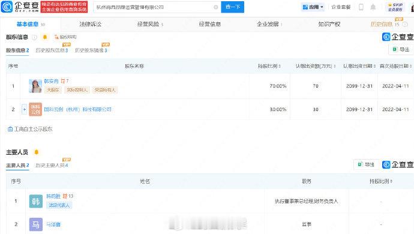This screenshot has width=414, height=234.
Task: Click the 法定代表人 tag
Action: point(59,205)
